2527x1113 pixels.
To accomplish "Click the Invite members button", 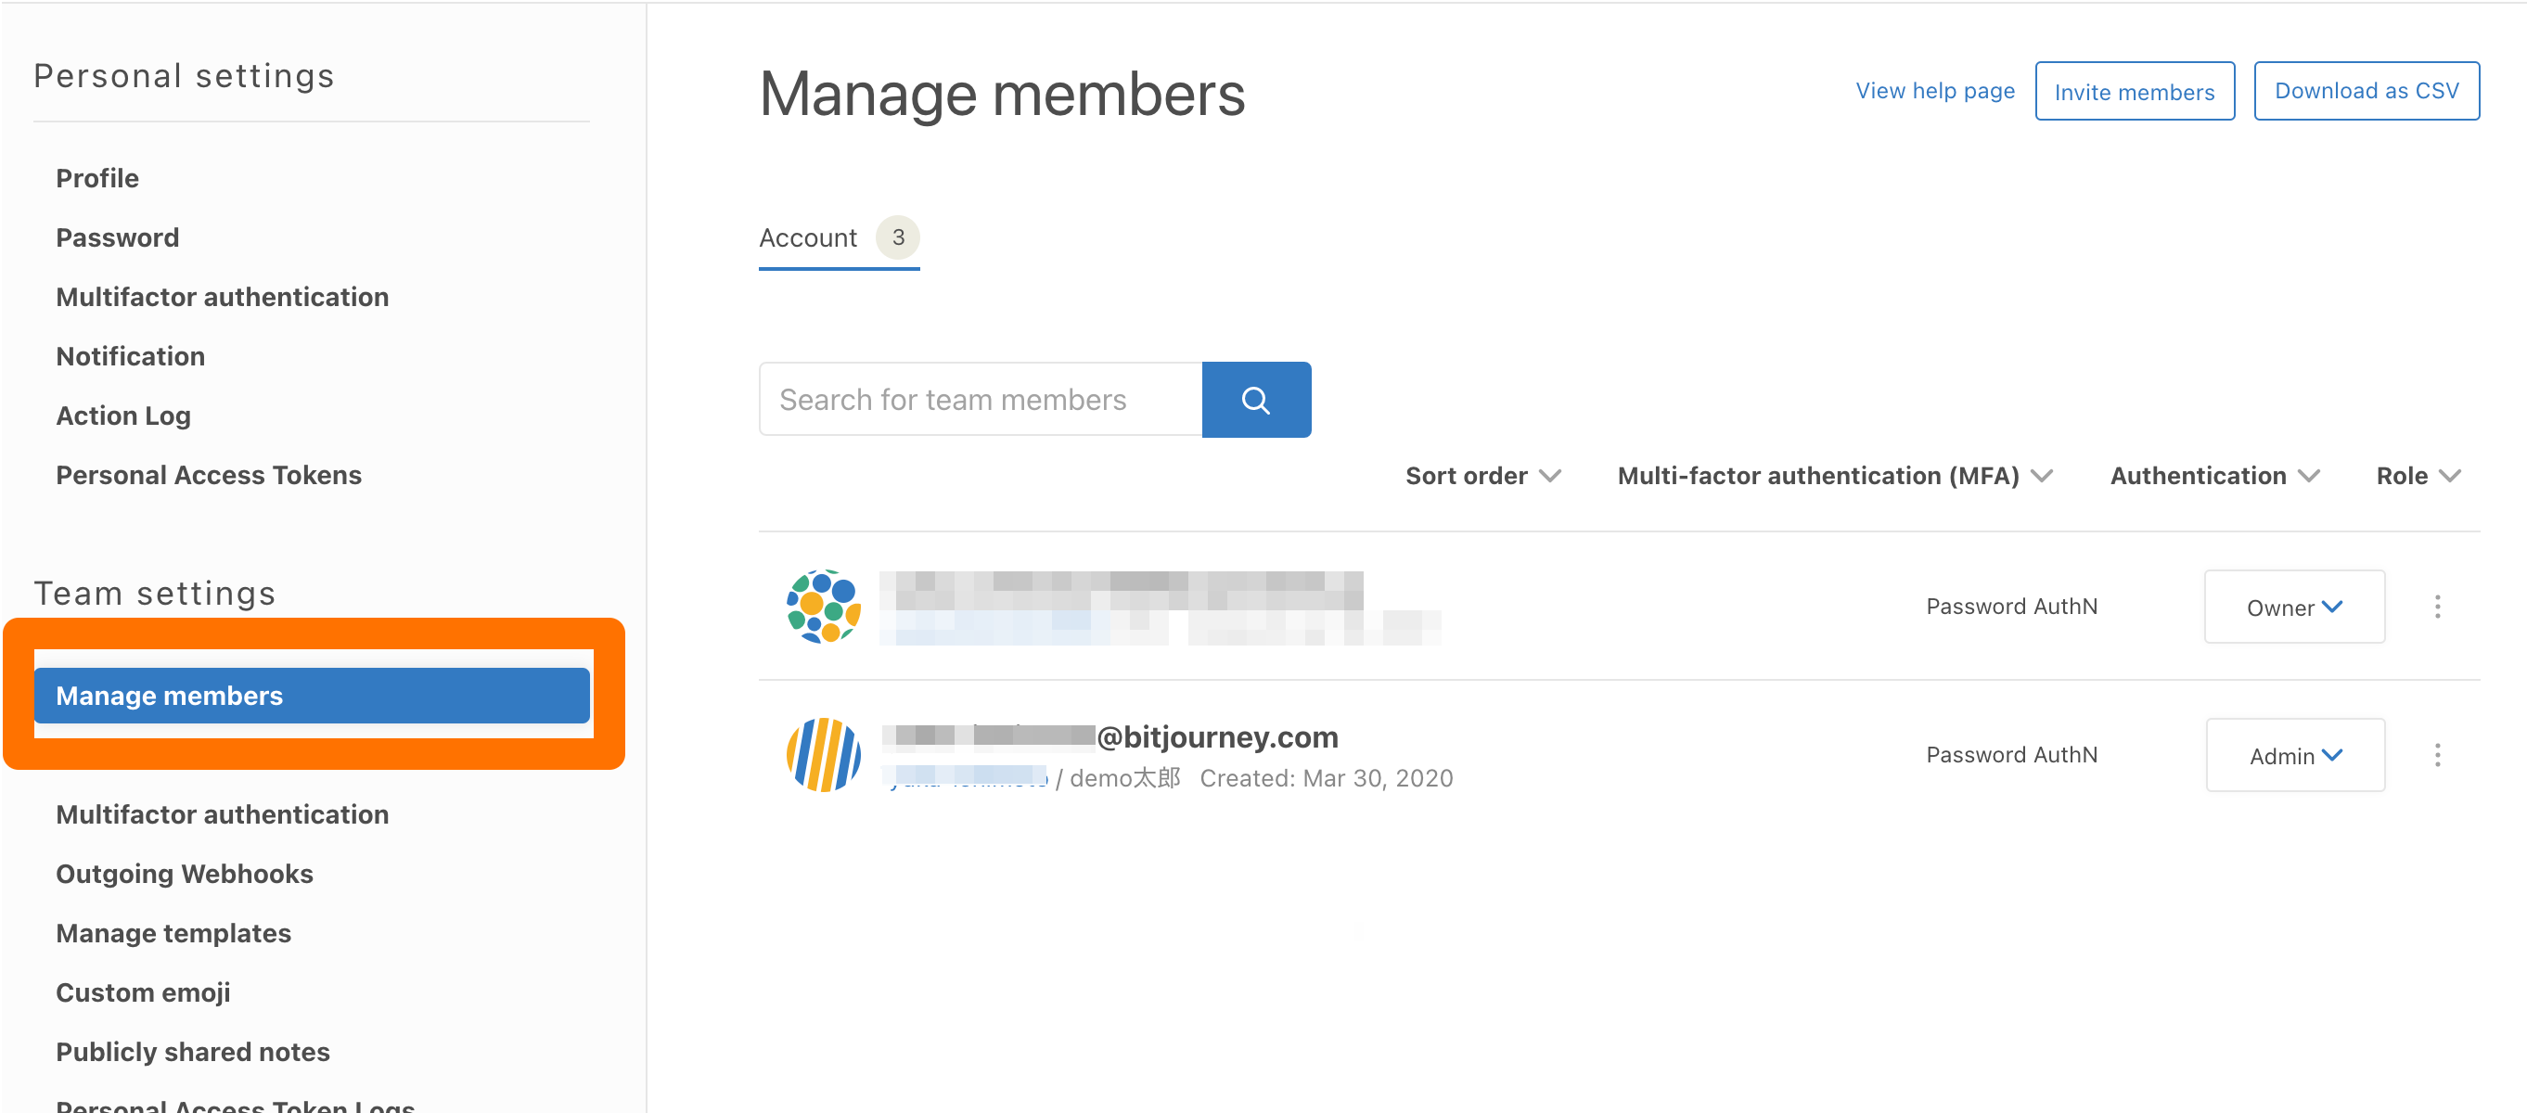I will (x=2134, y=91).
